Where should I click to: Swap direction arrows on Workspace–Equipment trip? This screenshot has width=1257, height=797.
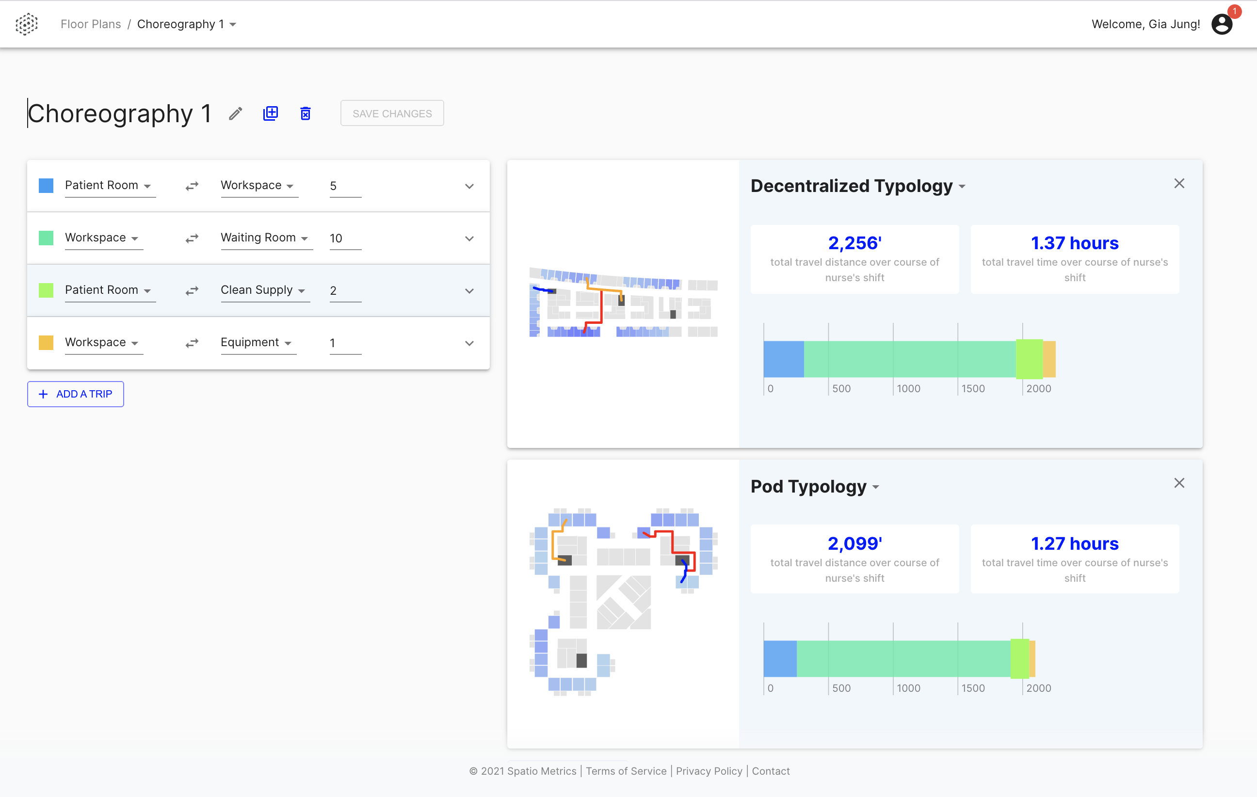click(192, 343)
